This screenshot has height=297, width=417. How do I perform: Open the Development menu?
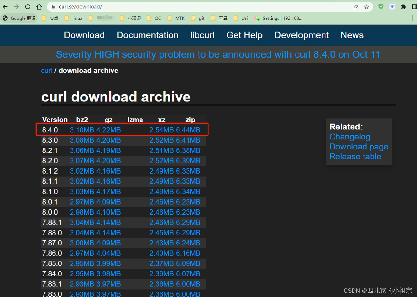point(302,35)
